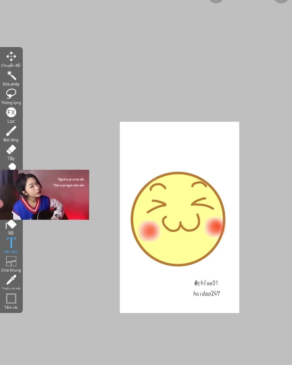Screen dimensions: 292x365
Task: Tap the partially hidden smudge tool icon
Action: point(12,167)
